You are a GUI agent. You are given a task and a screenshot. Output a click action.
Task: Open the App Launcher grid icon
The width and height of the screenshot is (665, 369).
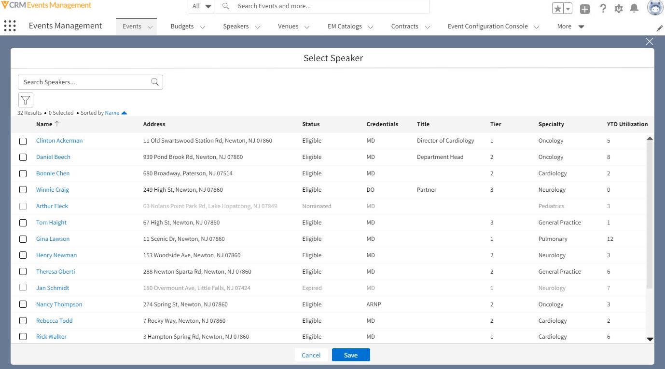point(10,26)
